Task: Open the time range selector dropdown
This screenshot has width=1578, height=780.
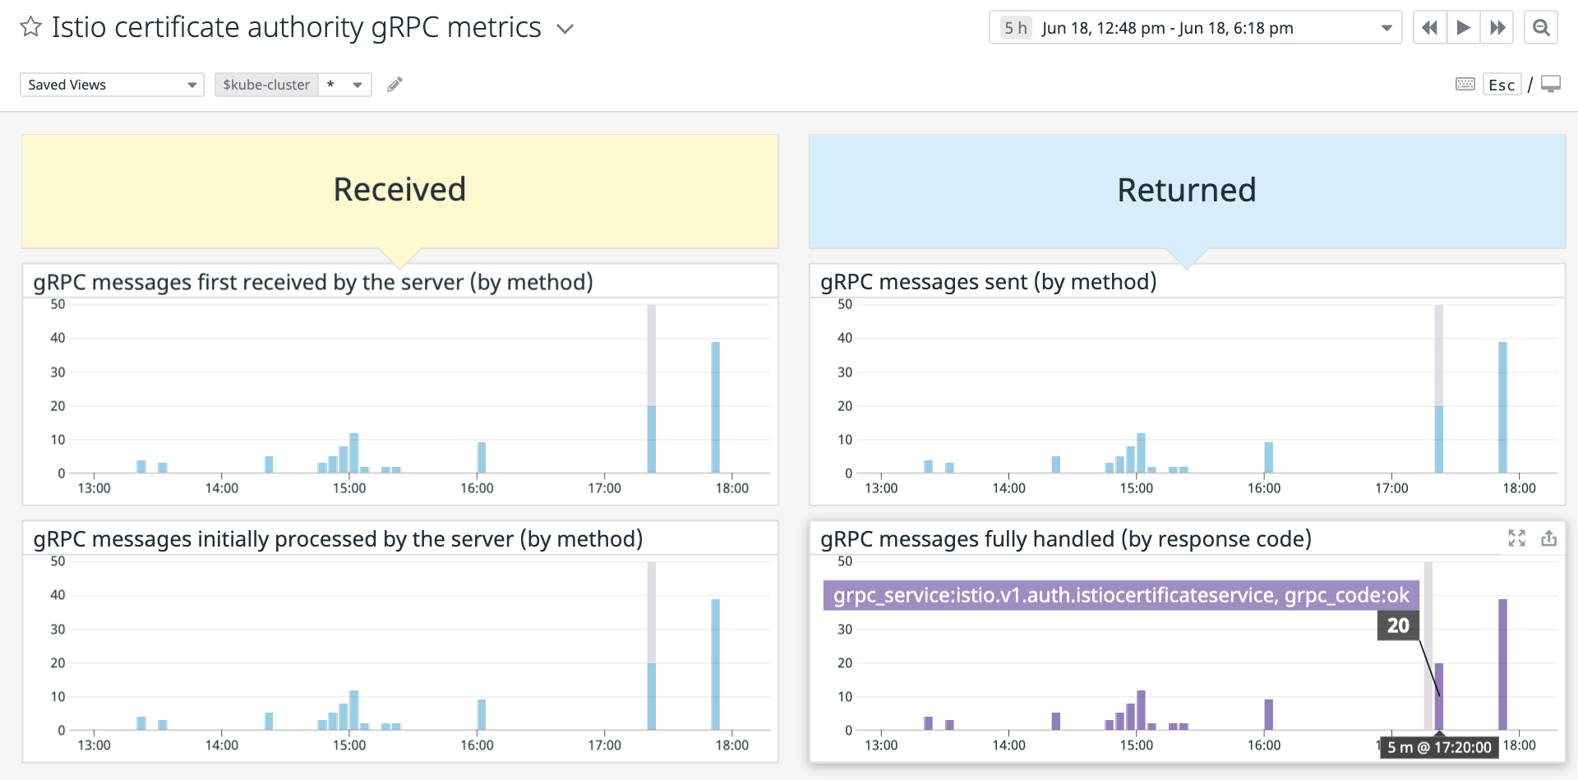Action: point(1386,28)
